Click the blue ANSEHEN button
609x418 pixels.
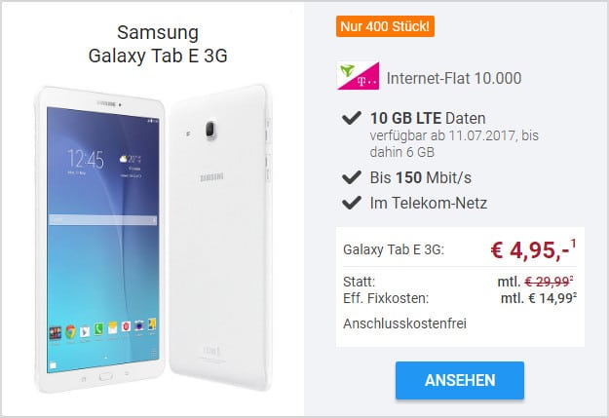click(460, 380)
